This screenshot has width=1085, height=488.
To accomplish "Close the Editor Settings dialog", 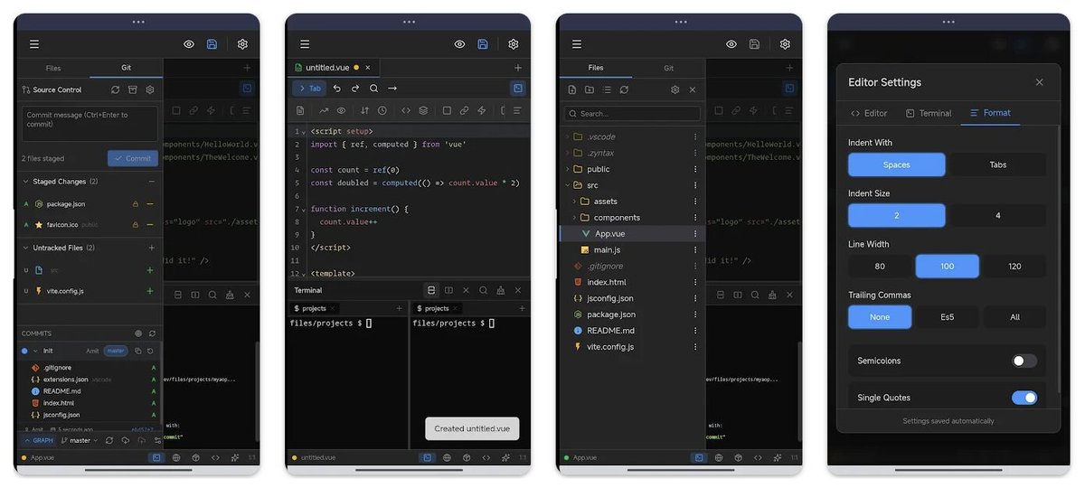I will click(x=1039, y=82).
